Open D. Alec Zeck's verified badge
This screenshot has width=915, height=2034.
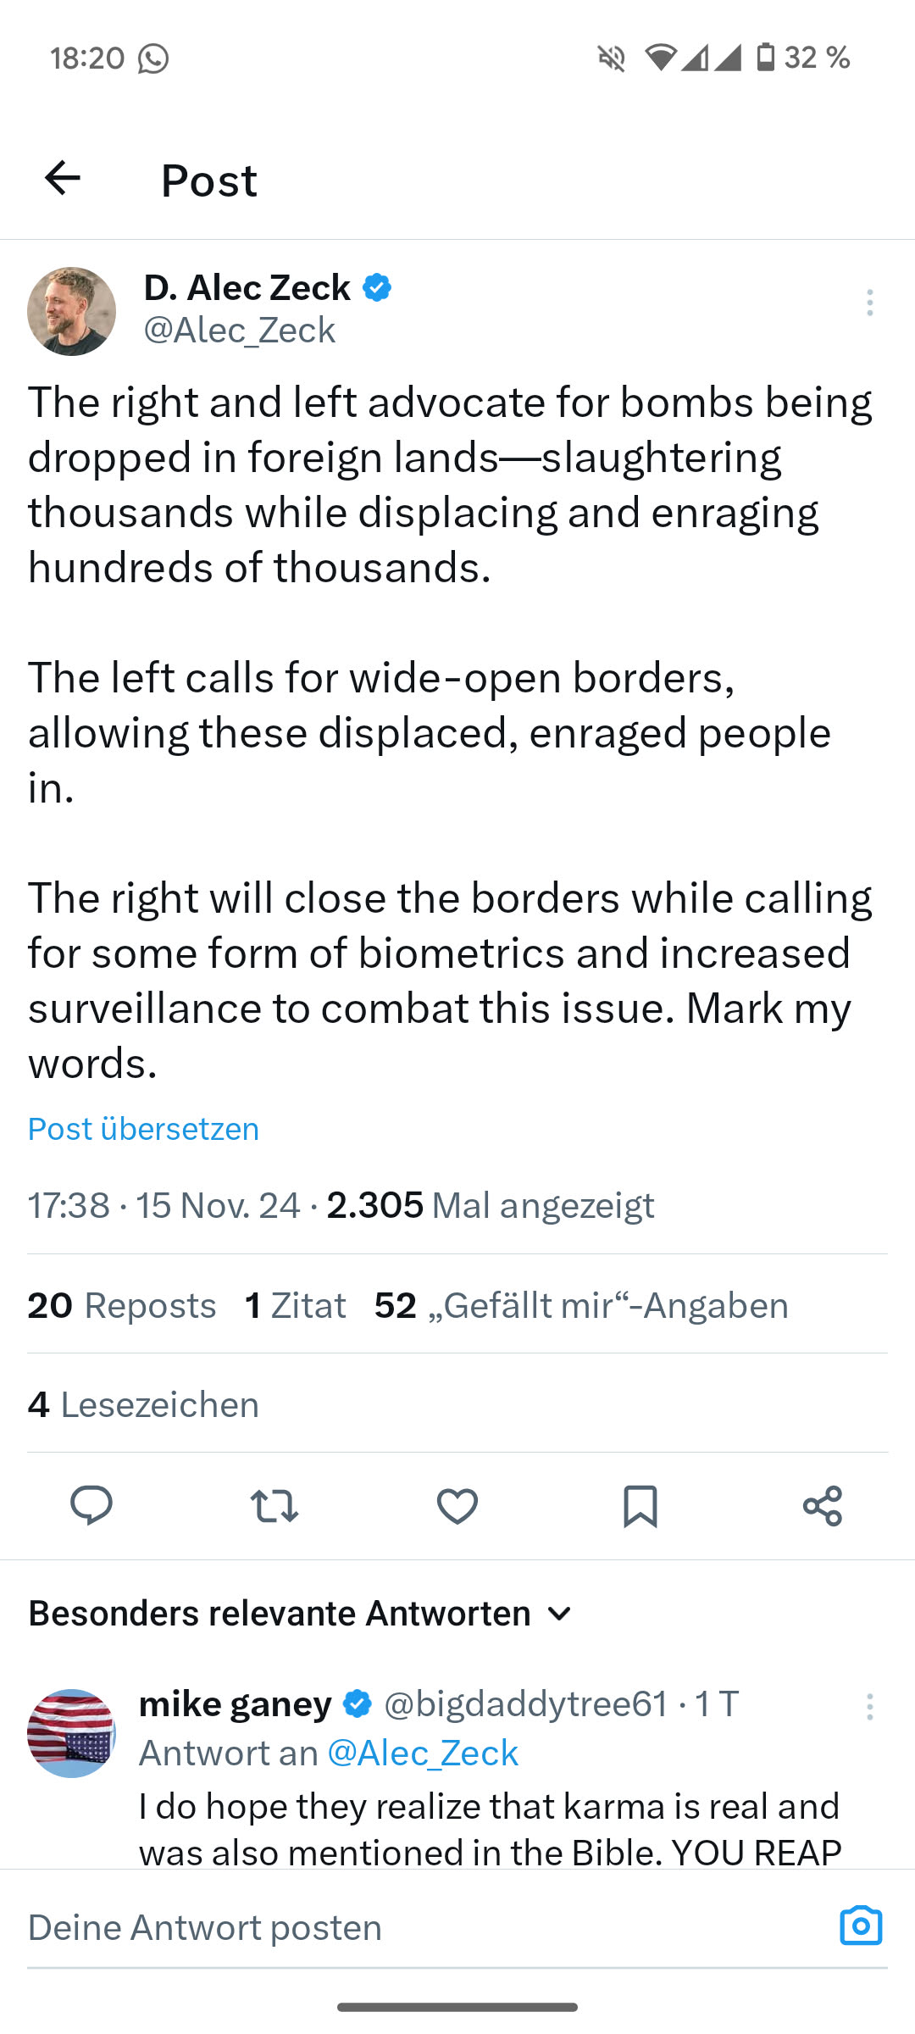tap(377, 288)
